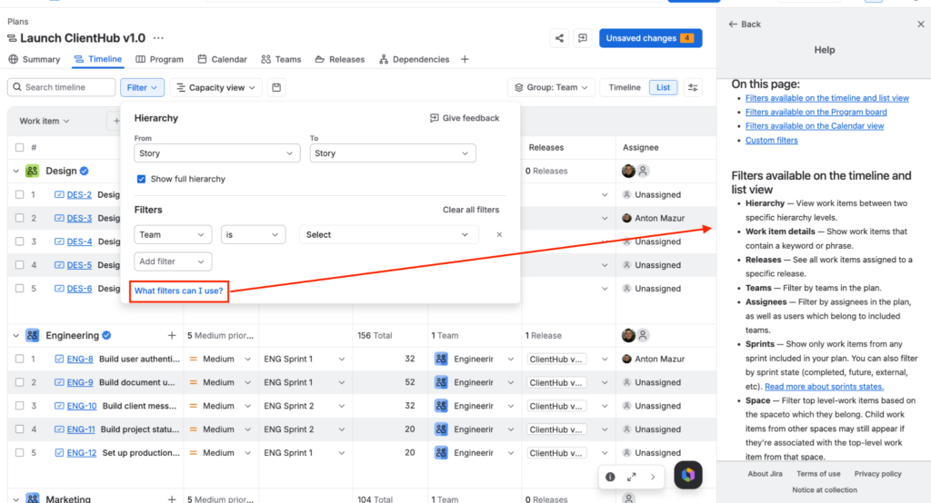
Task: Switch to List view toggle
Action: click(663, 87)
